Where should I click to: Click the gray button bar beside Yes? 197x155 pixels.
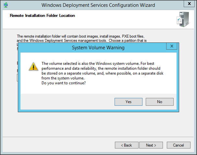65,102
